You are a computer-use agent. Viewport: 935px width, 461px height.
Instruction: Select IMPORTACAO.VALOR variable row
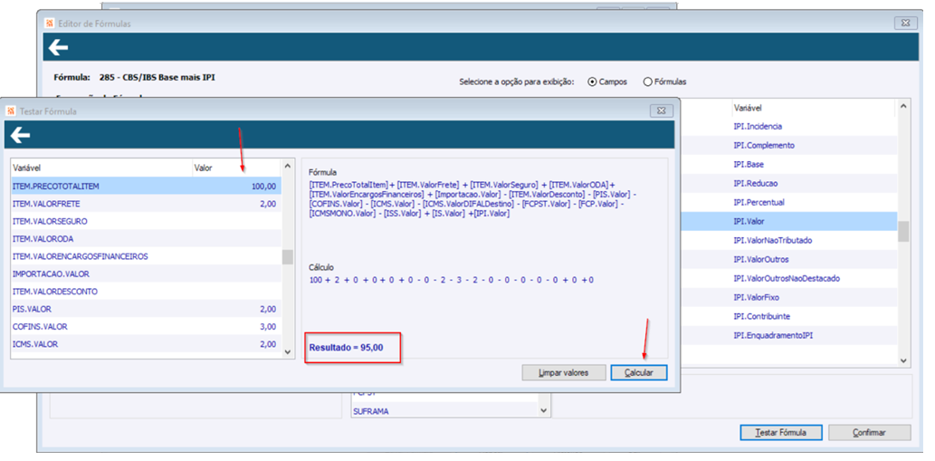coord(146,274)
